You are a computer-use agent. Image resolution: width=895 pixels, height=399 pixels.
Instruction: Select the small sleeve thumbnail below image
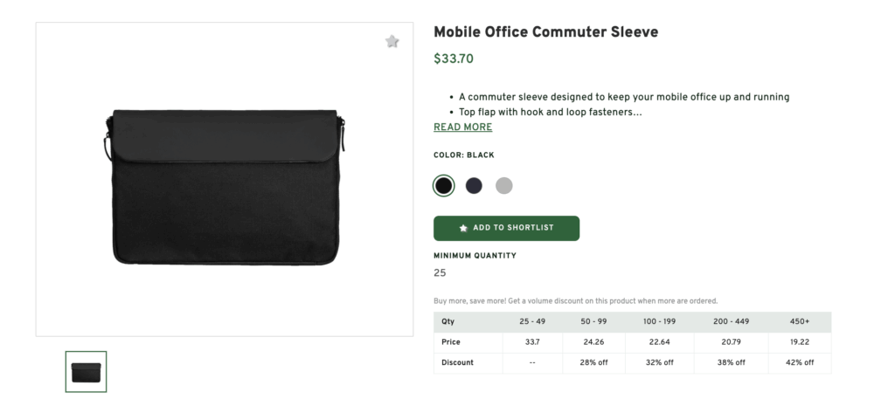(86, 371)
